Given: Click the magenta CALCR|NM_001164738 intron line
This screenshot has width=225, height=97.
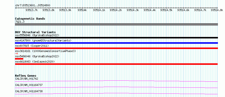Looking at the screenshot, I should (x=116, y=93).
